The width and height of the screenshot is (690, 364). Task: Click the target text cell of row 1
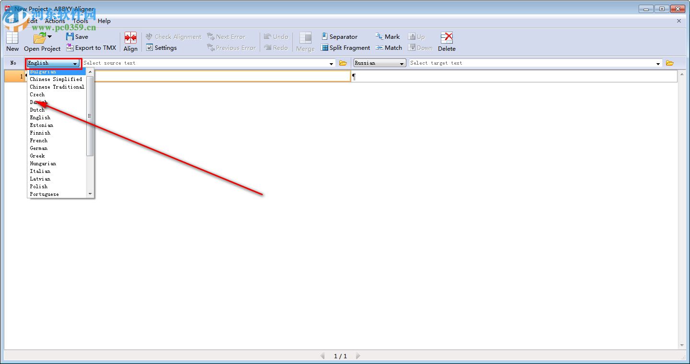tap(514, 76)
